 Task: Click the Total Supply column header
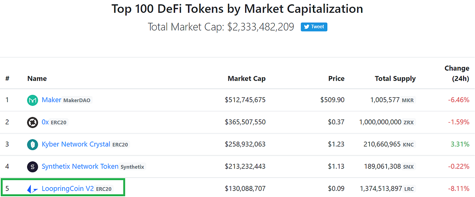[x=395, y=79]
